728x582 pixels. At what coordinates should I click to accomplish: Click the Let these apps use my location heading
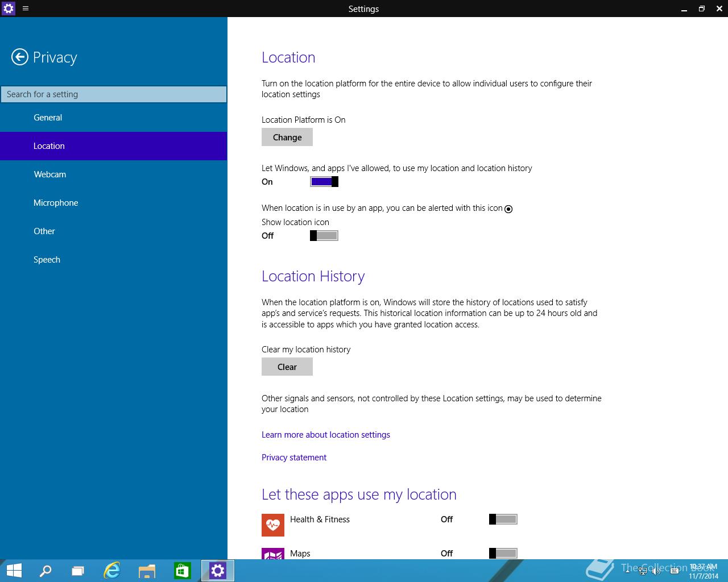359,494
